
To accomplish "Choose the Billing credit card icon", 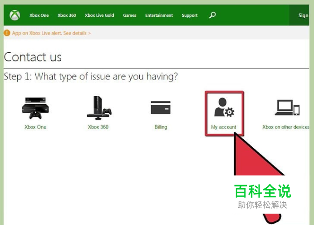I will 161,107.
